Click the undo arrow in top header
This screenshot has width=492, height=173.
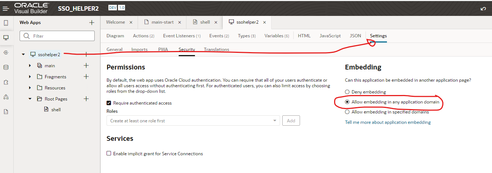[483, 9]
